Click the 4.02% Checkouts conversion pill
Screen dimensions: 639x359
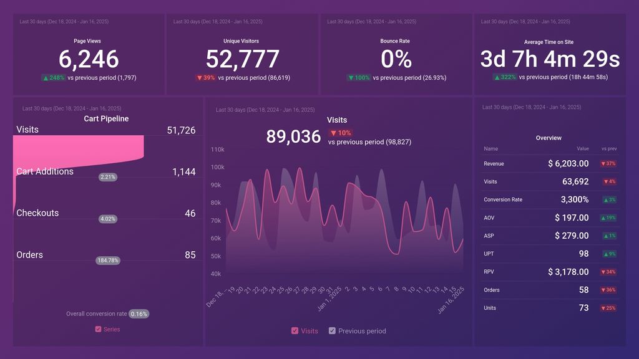coord(107,219)
